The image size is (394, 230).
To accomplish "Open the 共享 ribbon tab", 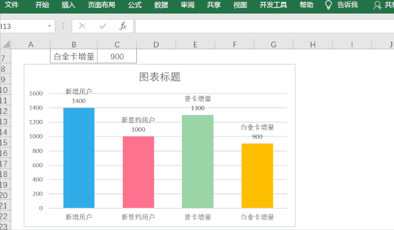I will click(214, 5).
